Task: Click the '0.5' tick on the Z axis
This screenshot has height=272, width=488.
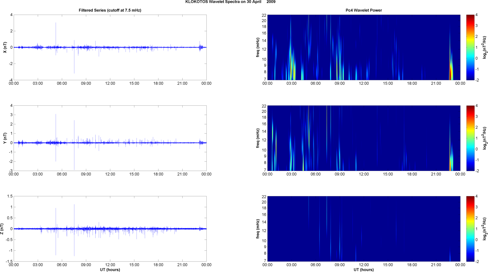Action: [10, 218]
